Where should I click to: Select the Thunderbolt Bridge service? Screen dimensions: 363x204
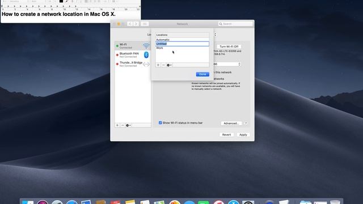[133, 64]
